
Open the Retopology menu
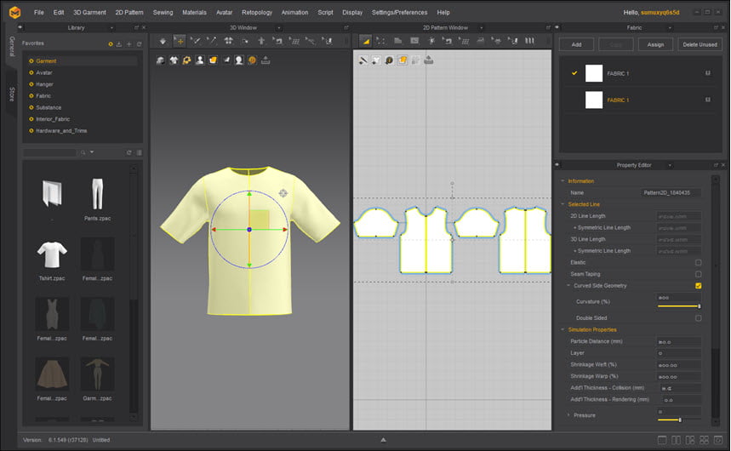click(x=257, y=13)
